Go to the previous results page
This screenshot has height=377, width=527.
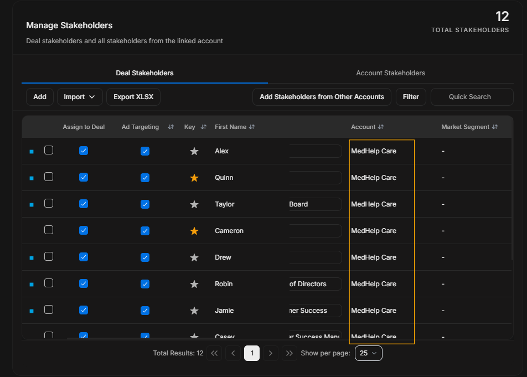click(x=233, y=353)
